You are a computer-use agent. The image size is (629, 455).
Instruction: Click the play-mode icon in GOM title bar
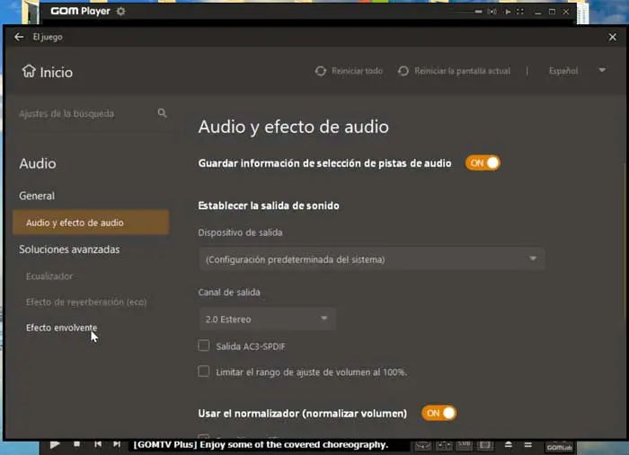[508, 12]
